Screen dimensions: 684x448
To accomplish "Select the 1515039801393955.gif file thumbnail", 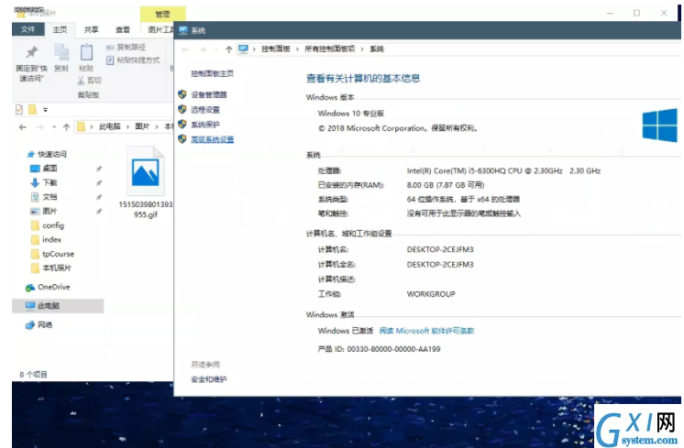I will click(145, 171).
